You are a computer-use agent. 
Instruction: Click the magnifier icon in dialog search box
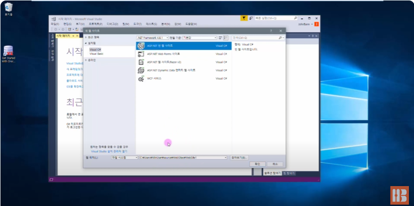click(280, 38)
